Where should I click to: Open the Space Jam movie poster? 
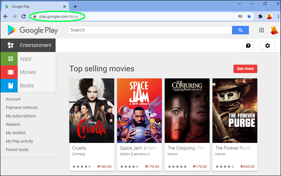click(140, 111)
